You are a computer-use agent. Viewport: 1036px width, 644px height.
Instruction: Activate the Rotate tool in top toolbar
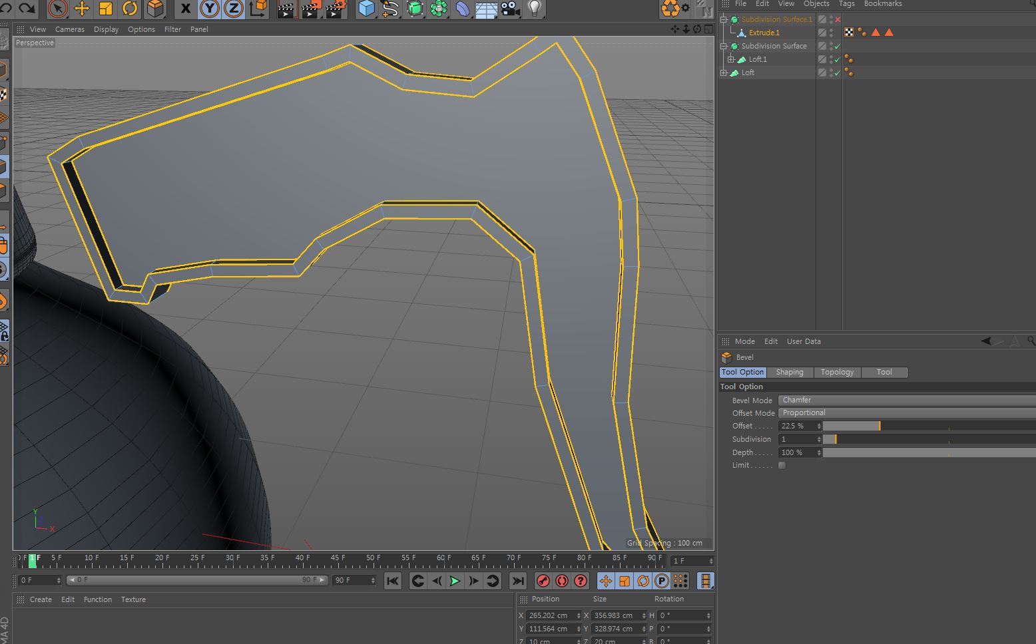(x=130, y=9)
